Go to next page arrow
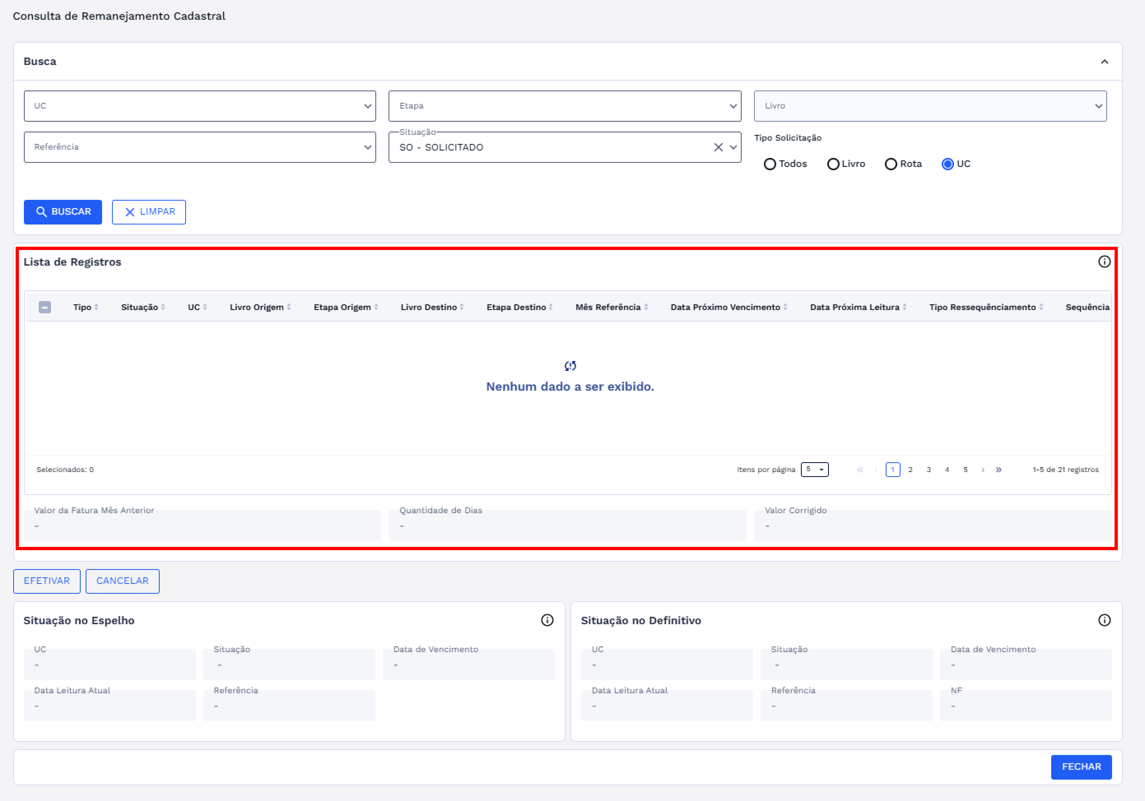Image resolution: width=1145 pixels, height=801 pixels. pyautogui.click(x=982, y=469)
